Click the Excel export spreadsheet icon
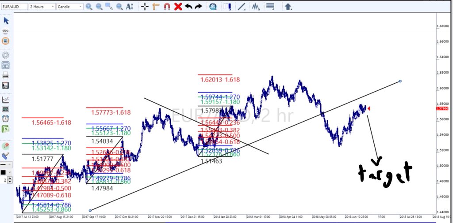The image size is (453, 223). click(5, 129)
